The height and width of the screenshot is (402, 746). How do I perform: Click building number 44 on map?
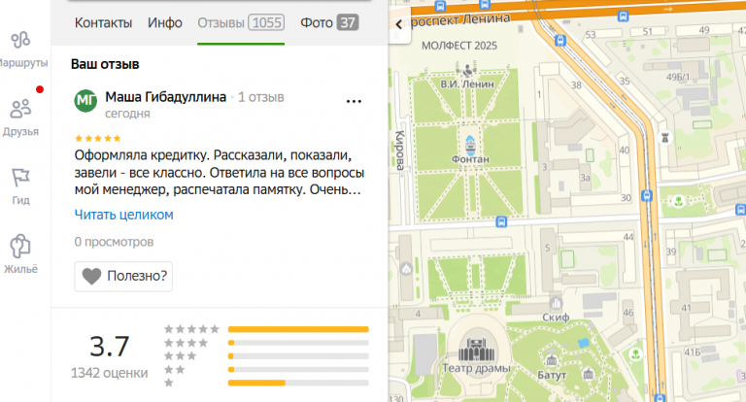[628, 237]
